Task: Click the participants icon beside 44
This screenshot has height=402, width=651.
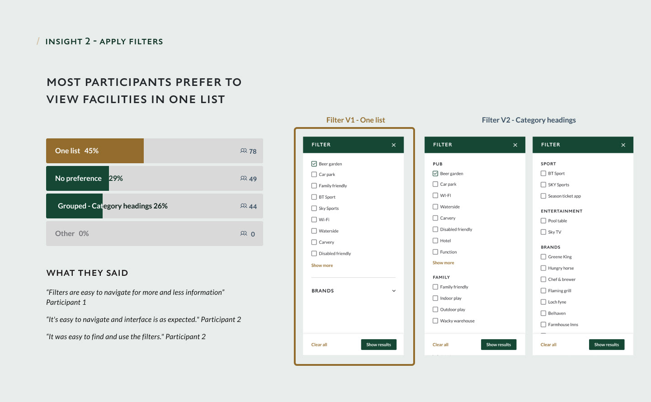Action: point(244,206)
